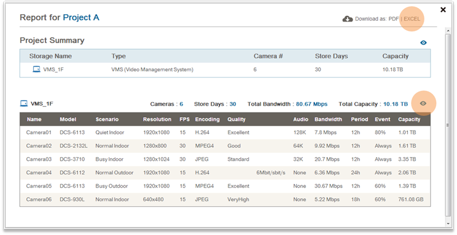Select the Camera01 row
Image resolution: width=457 pixels, height=235 pixels.
tap(225, 133)
